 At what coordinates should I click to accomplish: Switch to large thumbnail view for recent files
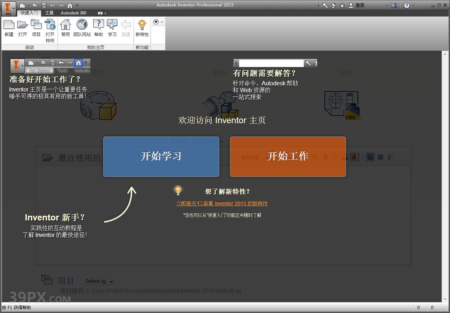click(x=370, y=157)
